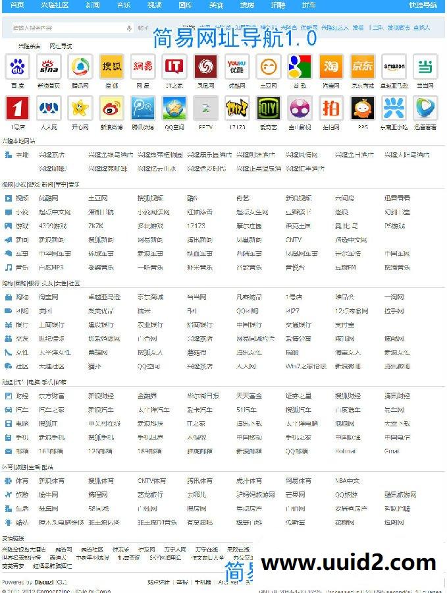Open the PPS orange mascot icon
447x593 pixels.
pos(362,108)
